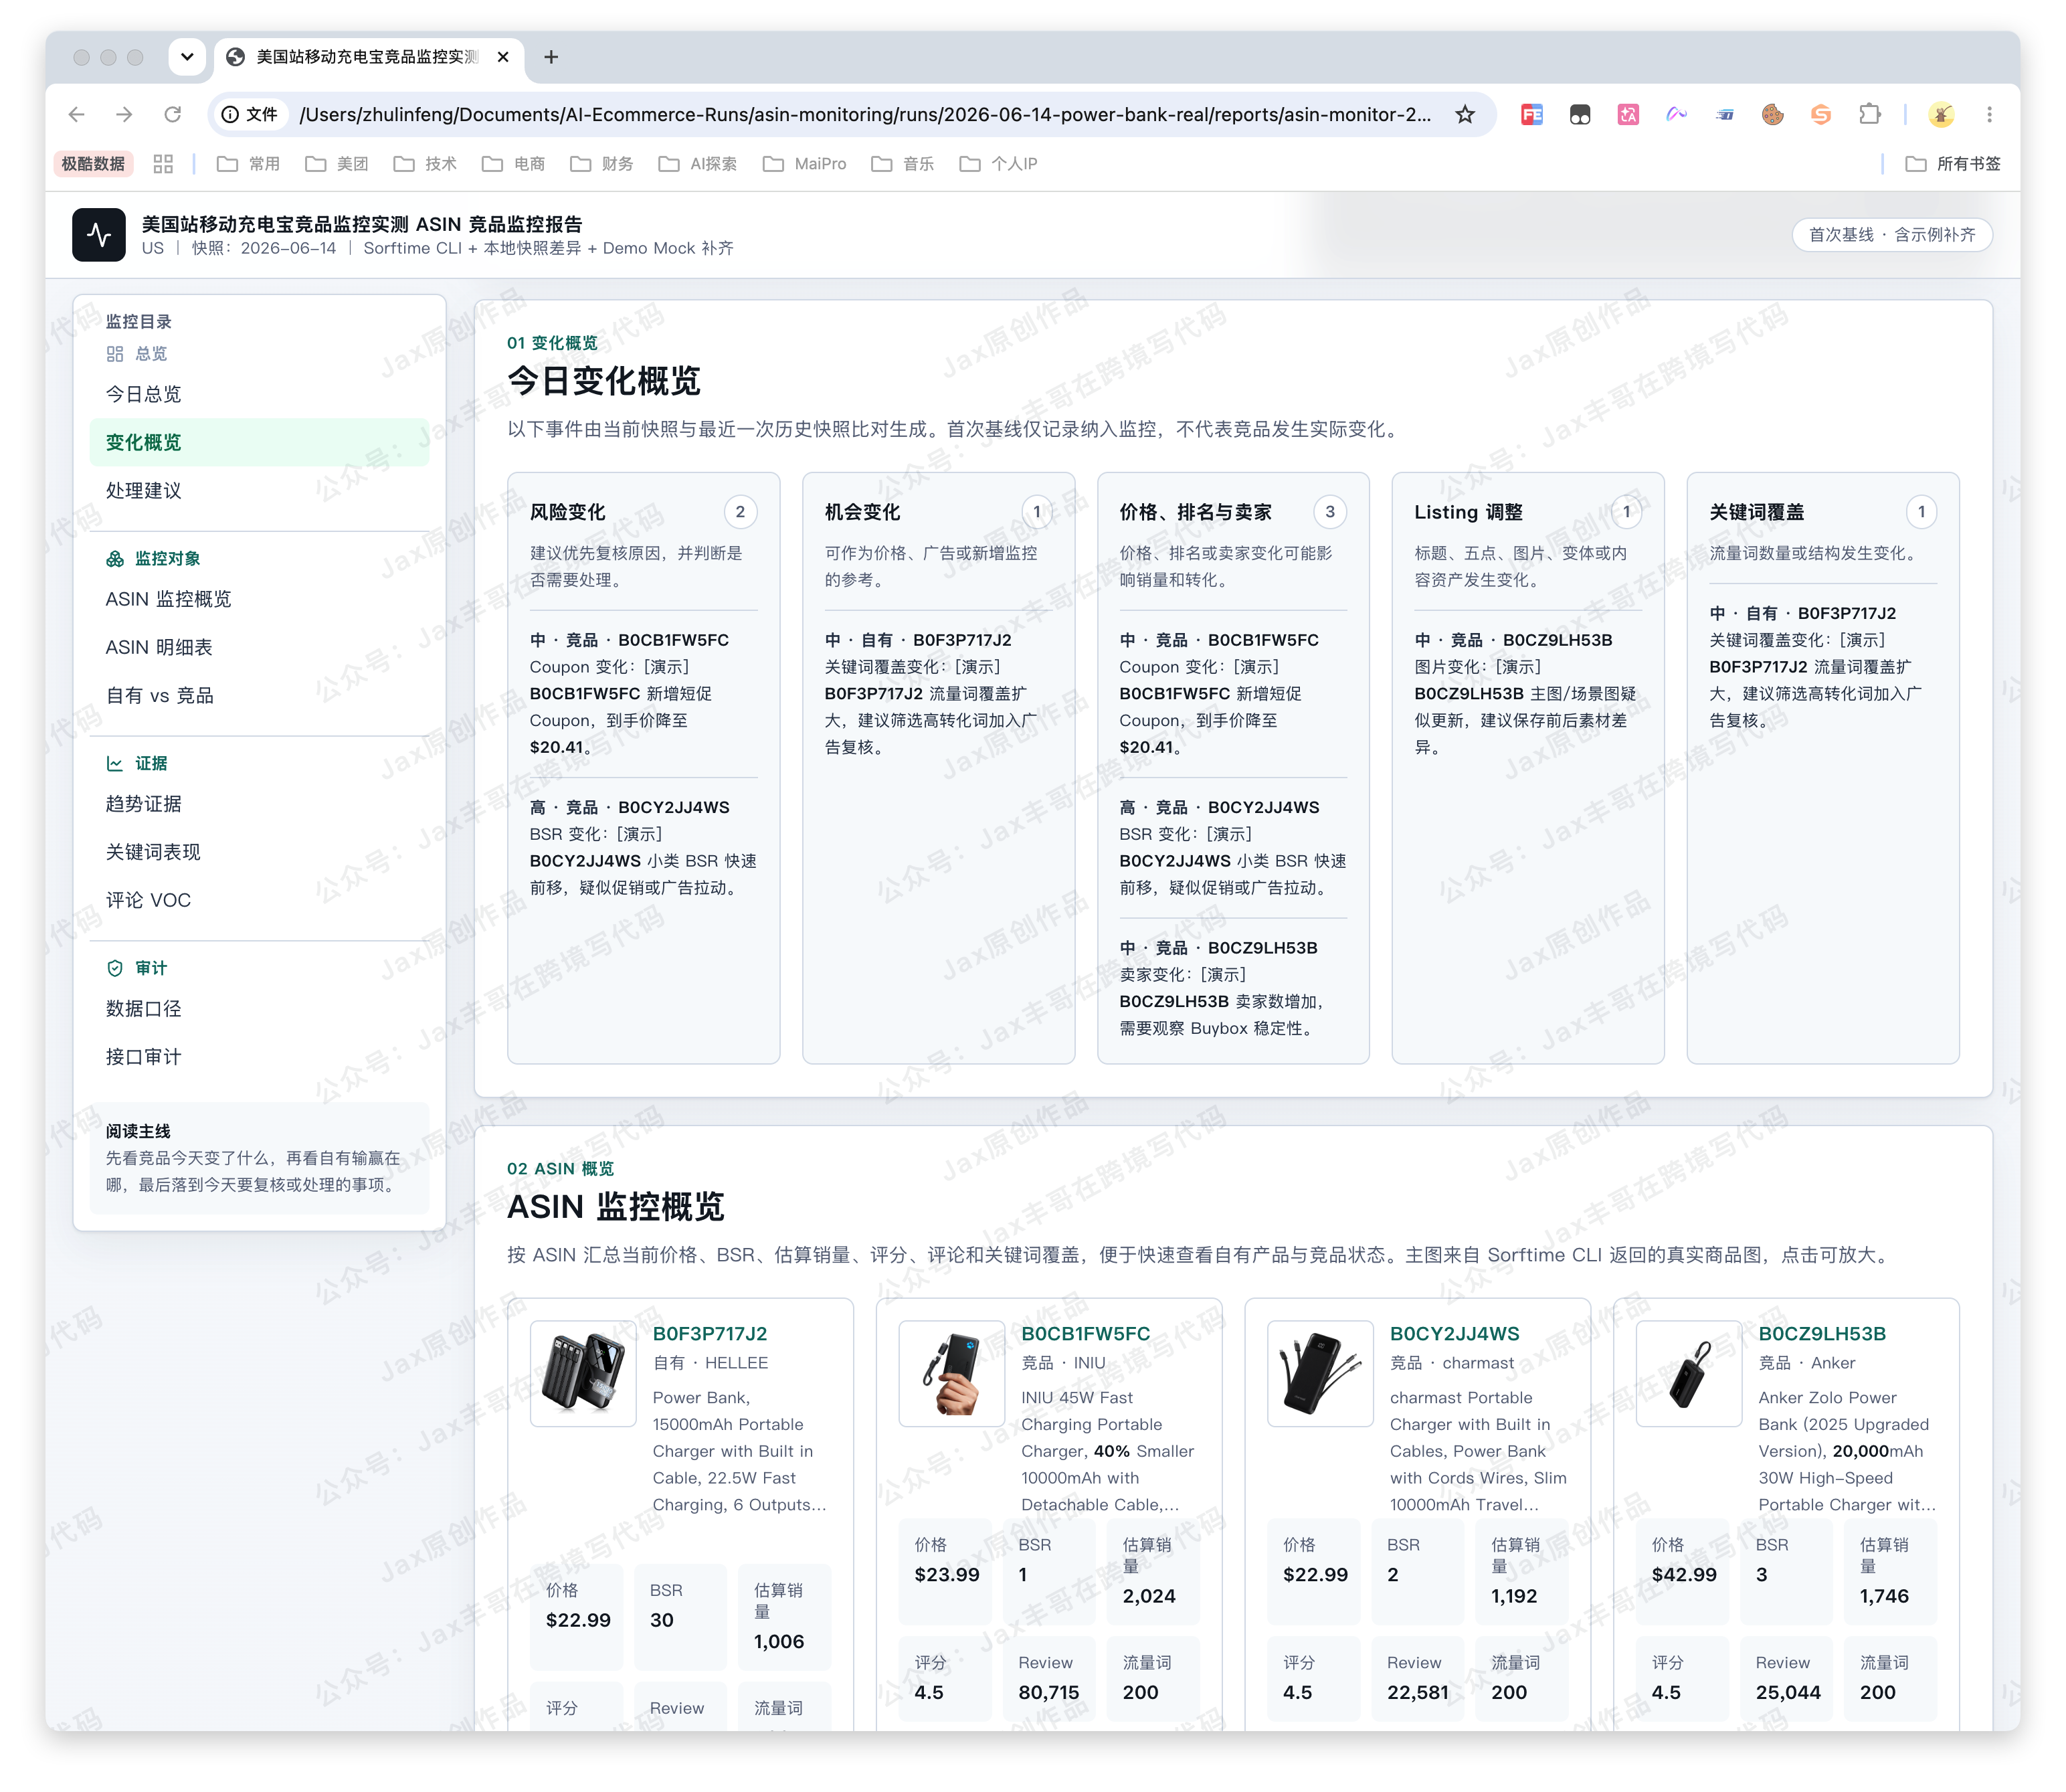
Task: Open ASIN link B0CY2JJ4WS in the product card
Action: [1455, 1334]
